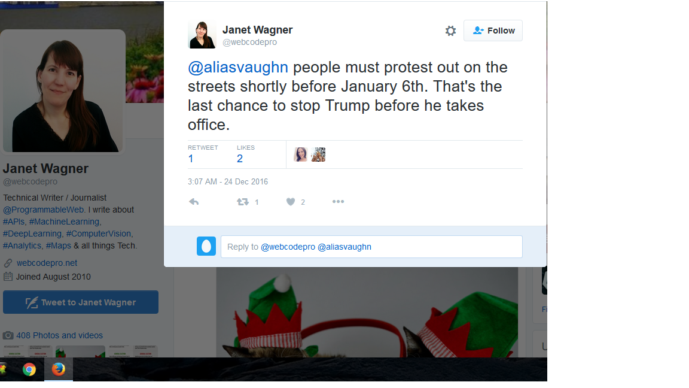View first liker's profile avatar
Screen dimensions: 689x388
tap(301, 154)
